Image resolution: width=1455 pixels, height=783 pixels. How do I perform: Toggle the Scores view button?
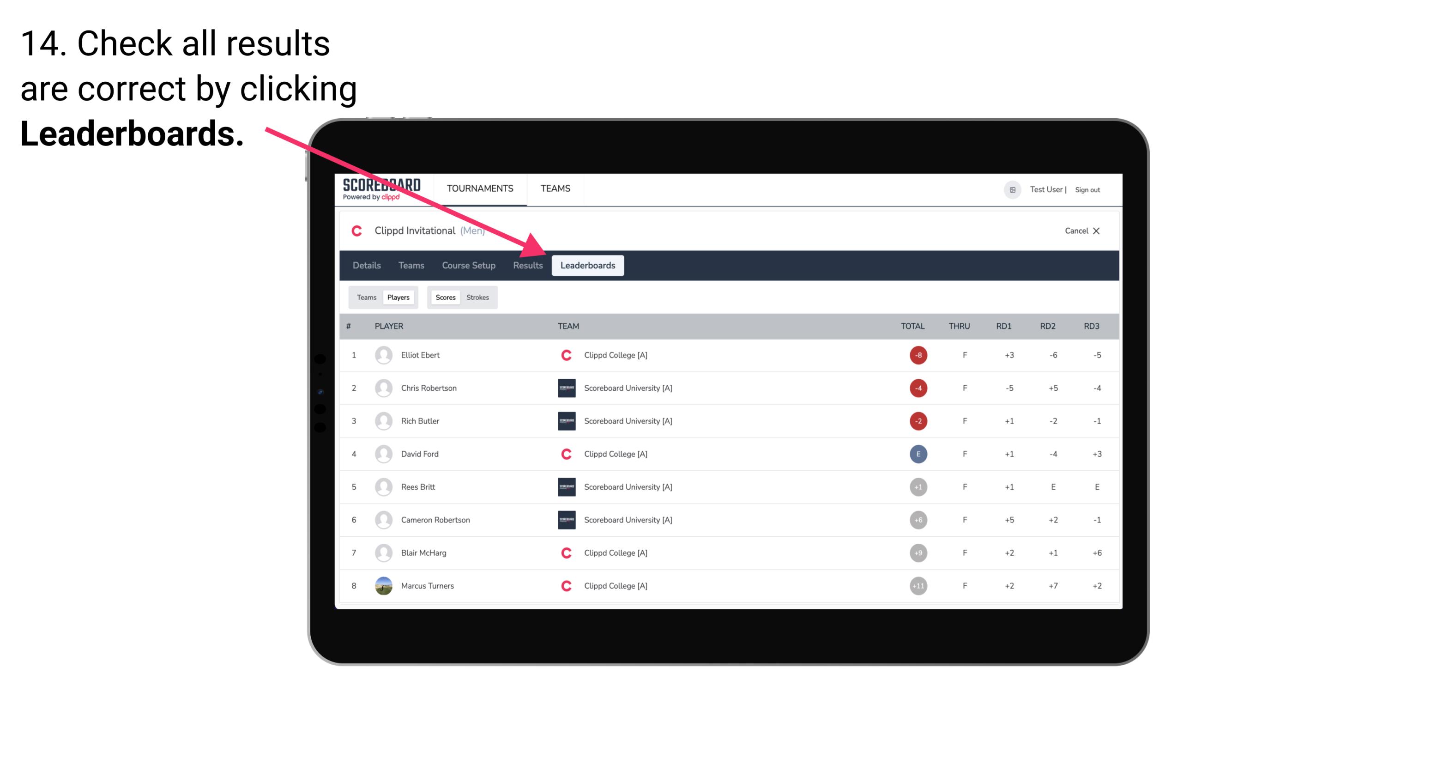(x=444, y=297)
